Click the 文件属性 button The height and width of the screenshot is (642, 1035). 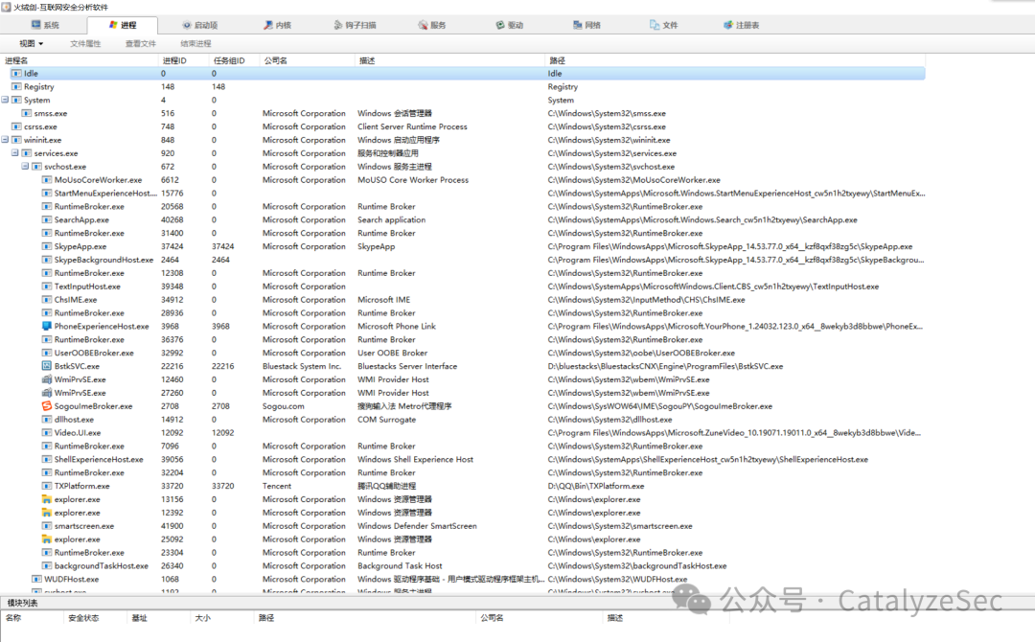pyautogui.click(x=85, y=44)
